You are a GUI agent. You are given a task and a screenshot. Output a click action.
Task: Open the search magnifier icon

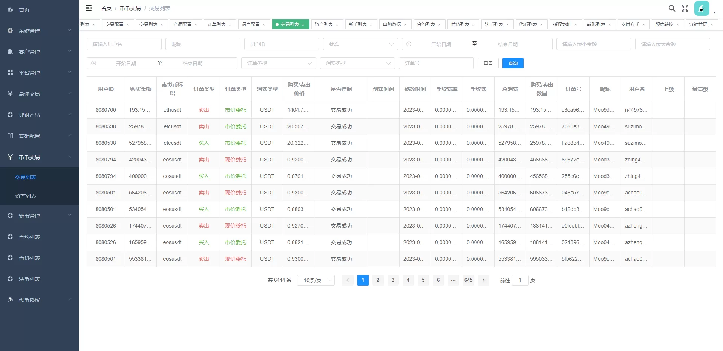[x=672, y=8]
